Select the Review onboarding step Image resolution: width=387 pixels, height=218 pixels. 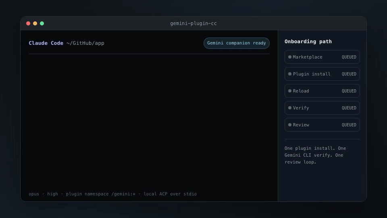pyautogui.click(x=322, y=125)
